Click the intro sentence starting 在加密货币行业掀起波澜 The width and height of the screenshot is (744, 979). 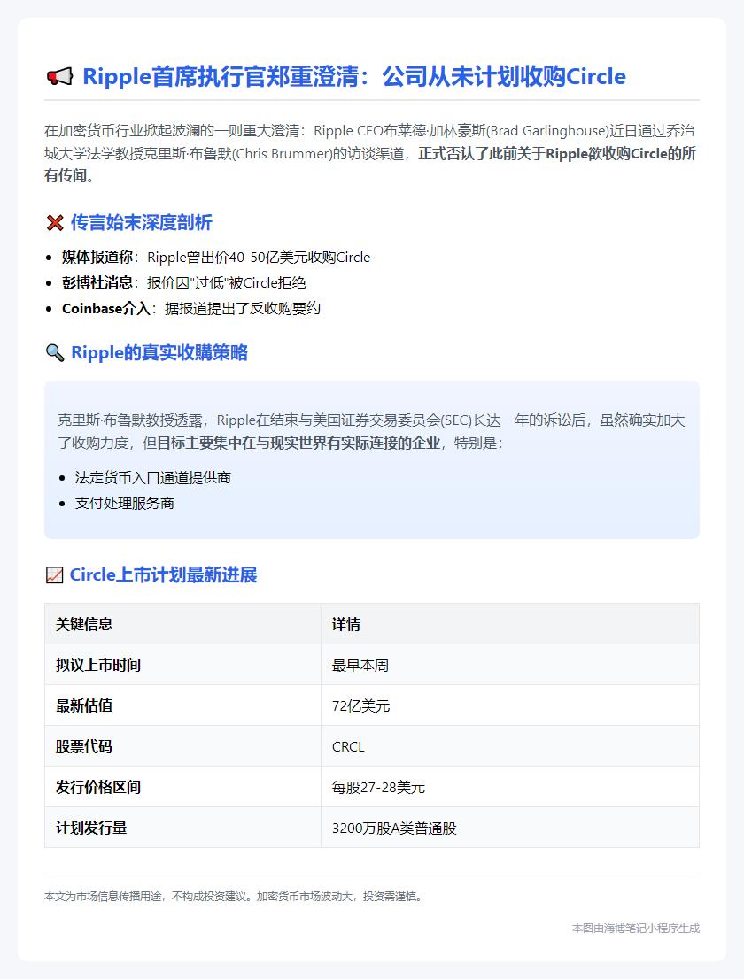click(372, 154)
